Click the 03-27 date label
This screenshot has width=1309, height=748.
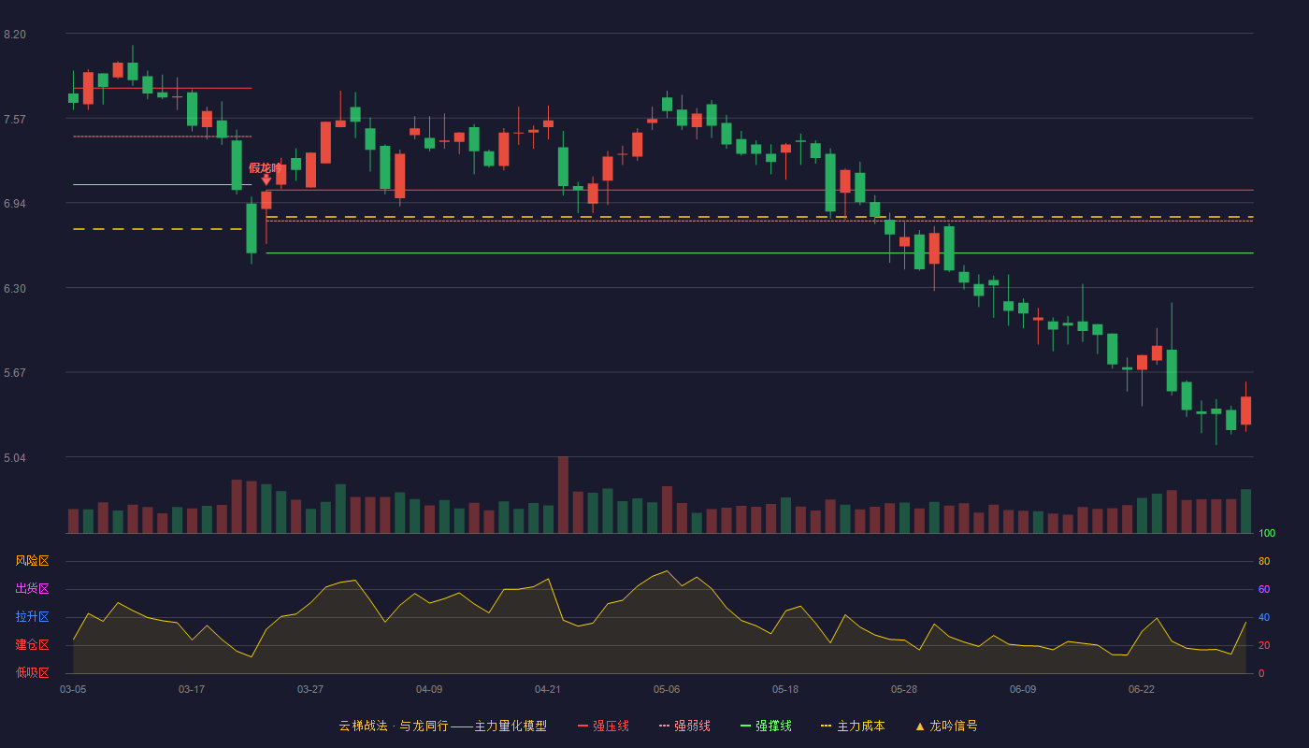tap(310, 689)
